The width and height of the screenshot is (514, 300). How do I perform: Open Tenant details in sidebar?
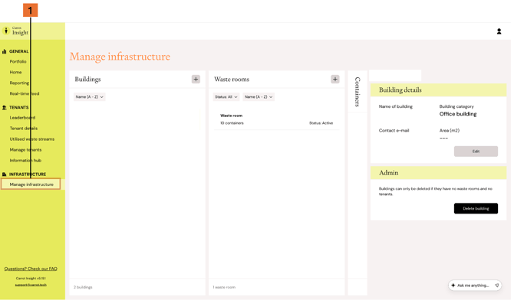pyautogui.click(x=24, y=129)
